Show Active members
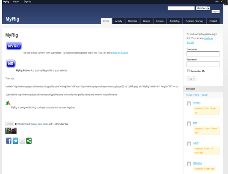 click(196, 95)
